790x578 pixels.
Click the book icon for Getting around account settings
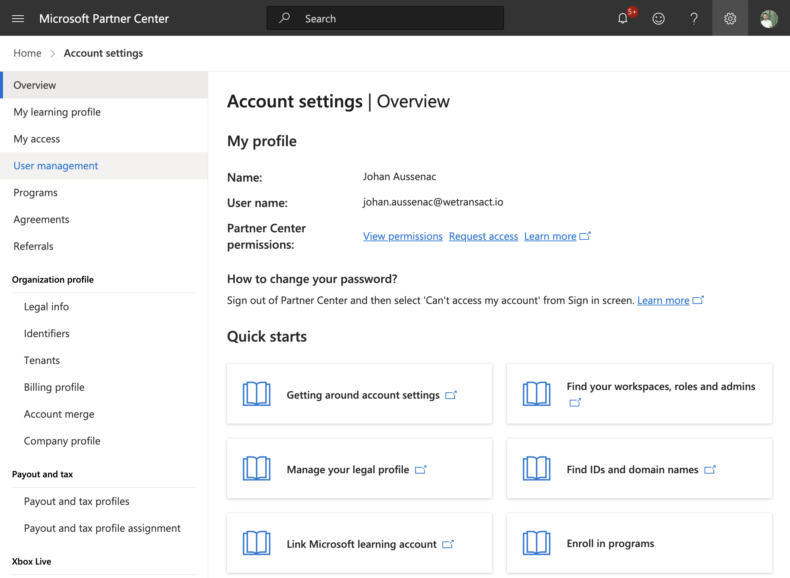pyautogui.click(x=256, y=394)
